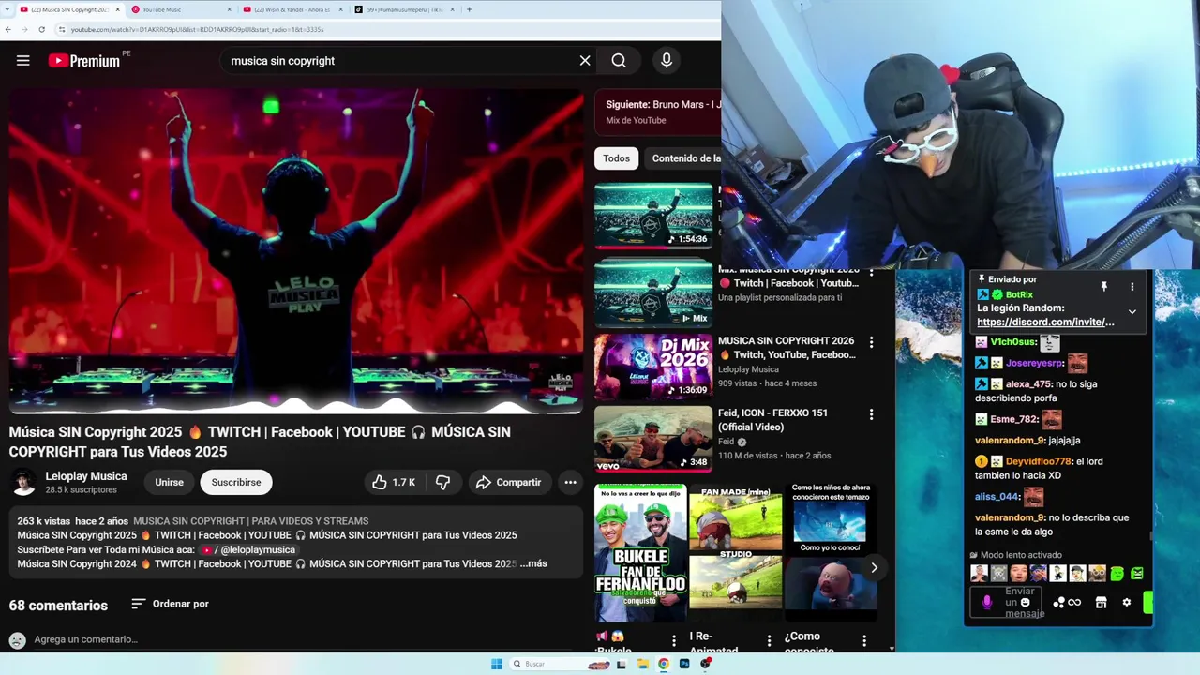Start voice search with the microphone icon

coord(667,61)
